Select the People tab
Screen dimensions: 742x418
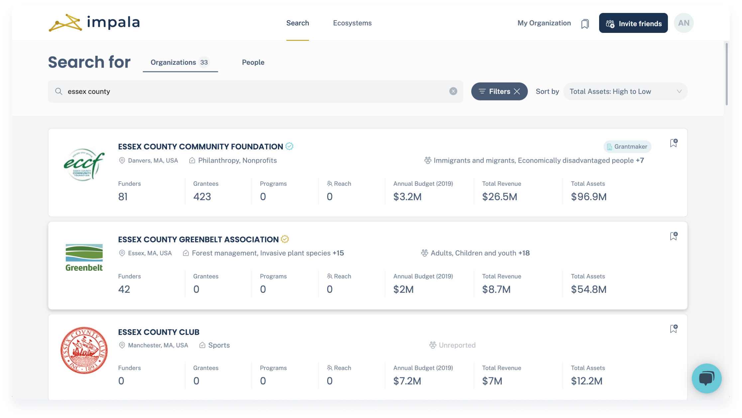click(253, 62)
